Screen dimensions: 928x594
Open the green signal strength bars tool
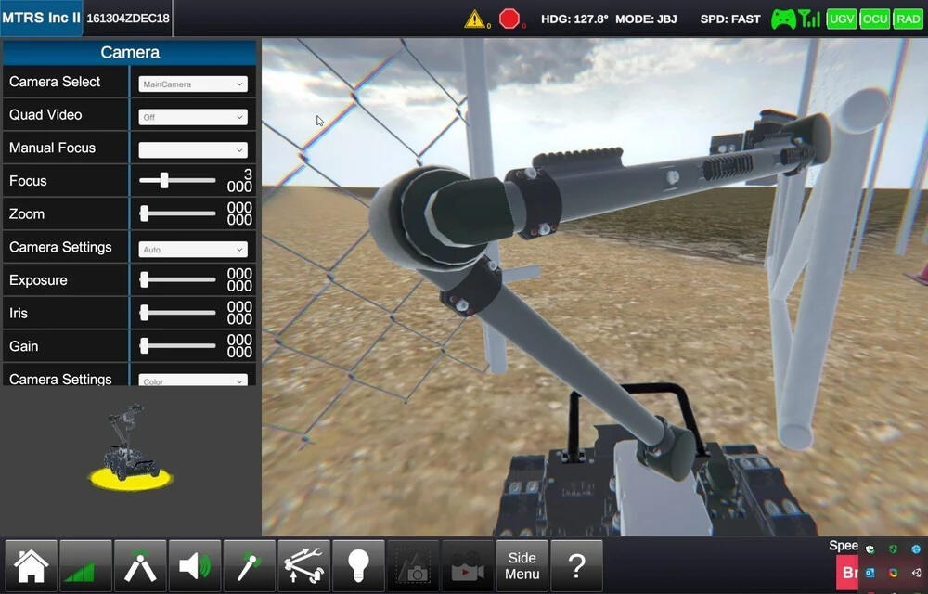[85, 565]
